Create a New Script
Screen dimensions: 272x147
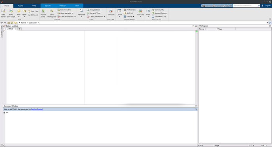(x=3, y=13)
